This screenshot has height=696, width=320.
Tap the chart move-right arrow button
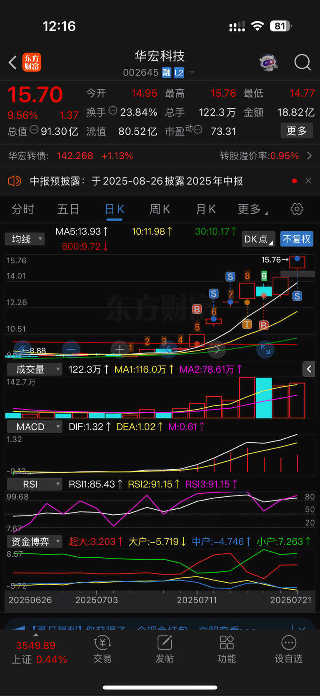pos(217,349)
